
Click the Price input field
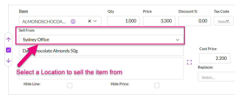[x=159, y=21]
